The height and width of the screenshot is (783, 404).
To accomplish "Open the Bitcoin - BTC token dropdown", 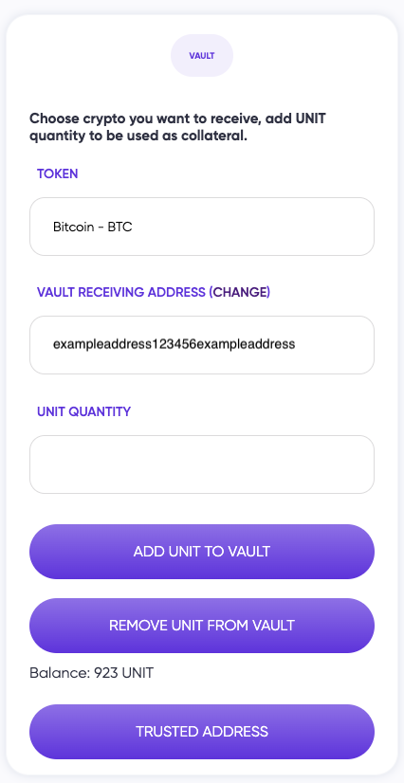I will 202,227.
